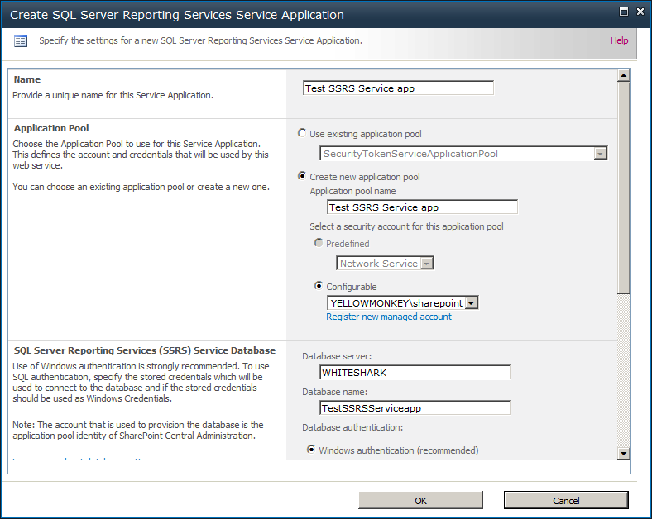652x519 pixels.
Task: Click the vertical scrollbar thumb
Action: click(x=623, y=188)
